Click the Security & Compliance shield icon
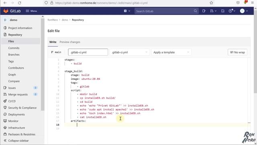Viewport: 257px width, 145px height. click(5, 108)
